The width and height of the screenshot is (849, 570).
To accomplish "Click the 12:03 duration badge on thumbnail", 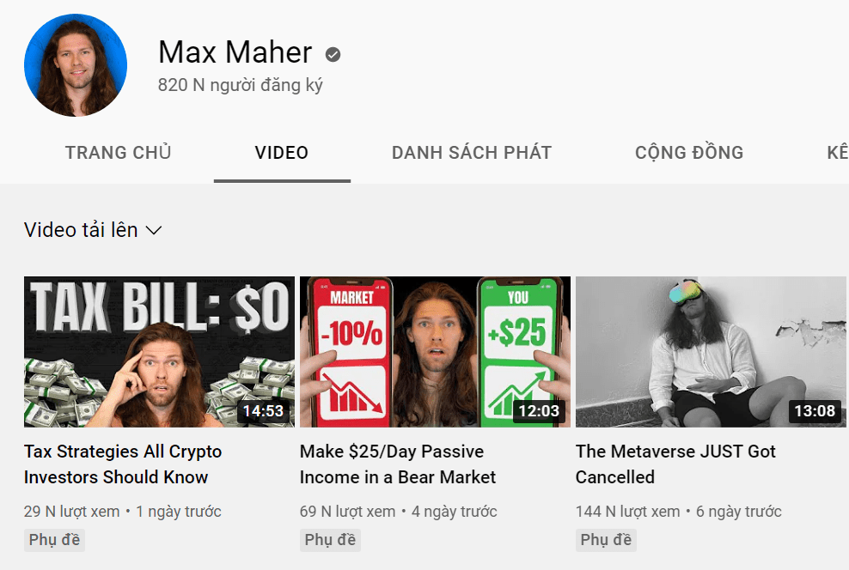I will [x=539, y=411].
